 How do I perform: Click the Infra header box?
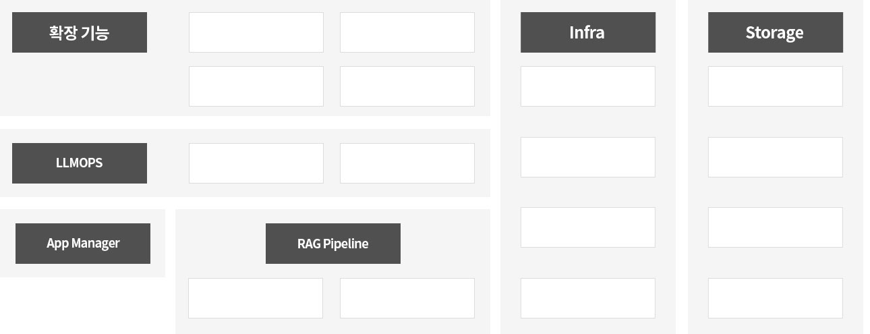point(587,32)
